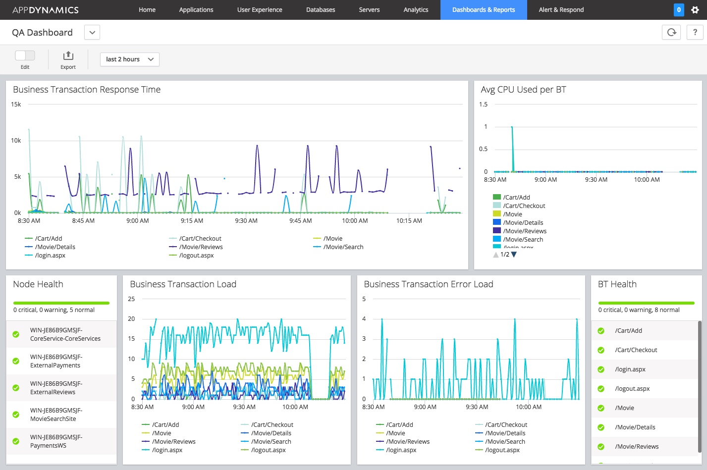Toggle /Cart/Checkout legend in Response Time chart
Viewport: 707px width, 470px height.
tap(195, 239)
